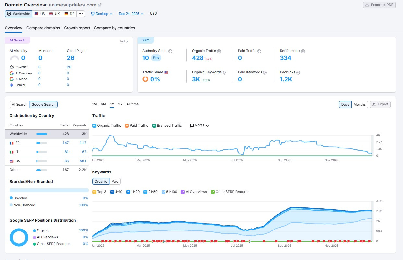Switch to the Compare domains tab
The width and height of the screenshot is (403, 260).
click(43, 28)
